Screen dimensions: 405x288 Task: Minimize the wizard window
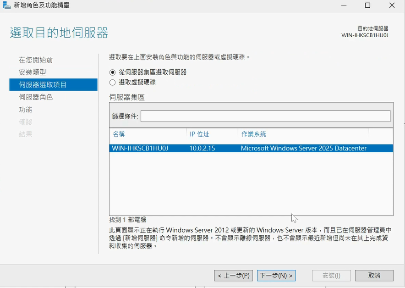pyautogui.click(x=344, y=5)
